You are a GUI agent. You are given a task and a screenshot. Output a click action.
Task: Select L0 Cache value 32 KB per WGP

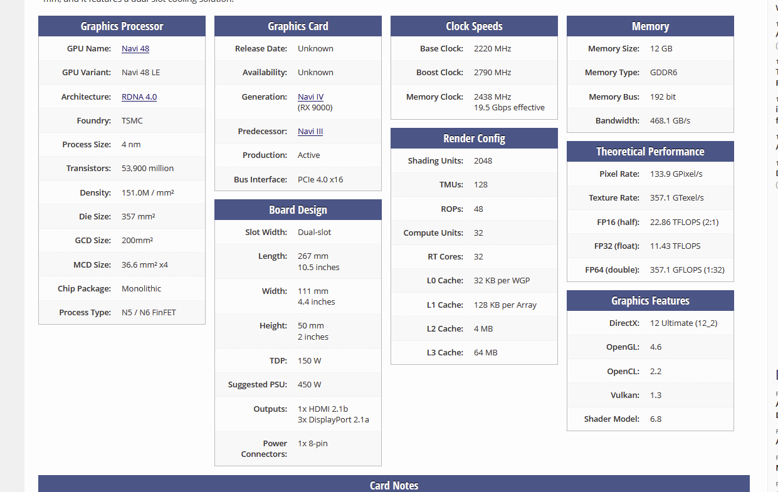pyautogui.click(x=502, y=280)
